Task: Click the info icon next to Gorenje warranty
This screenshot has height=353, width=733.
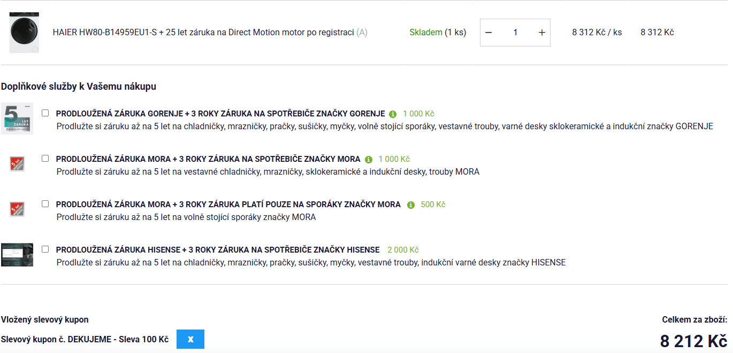Action: pyautogui.click(x=393, y=114)
